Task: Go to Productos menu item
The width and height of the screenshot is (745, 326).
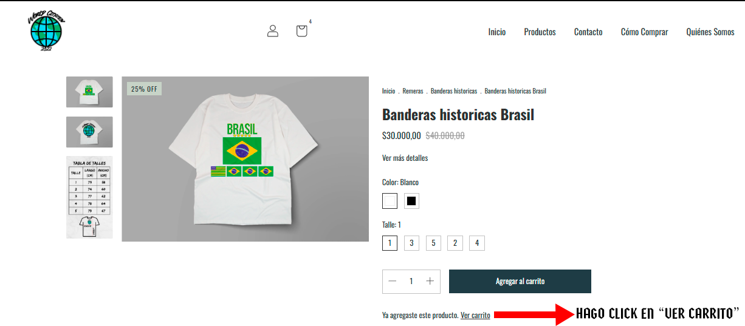Action: [540, 32]
